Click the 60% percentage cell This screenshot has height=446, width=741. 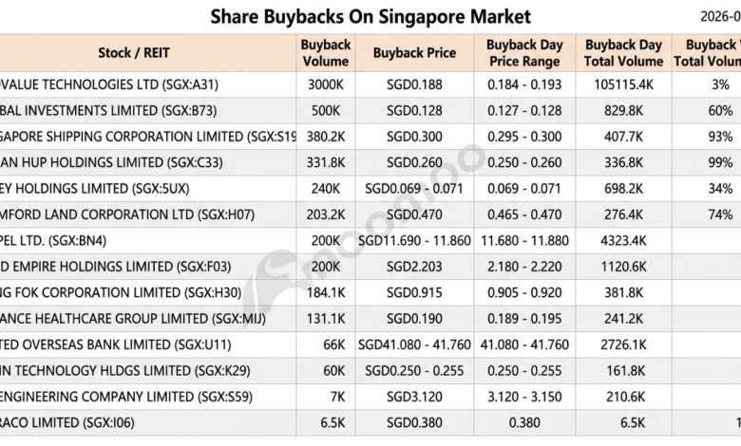tap(720, 111)
